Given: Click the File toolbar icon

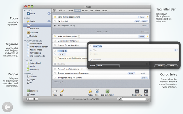Looking at the screenshot, I should (97, 91).
